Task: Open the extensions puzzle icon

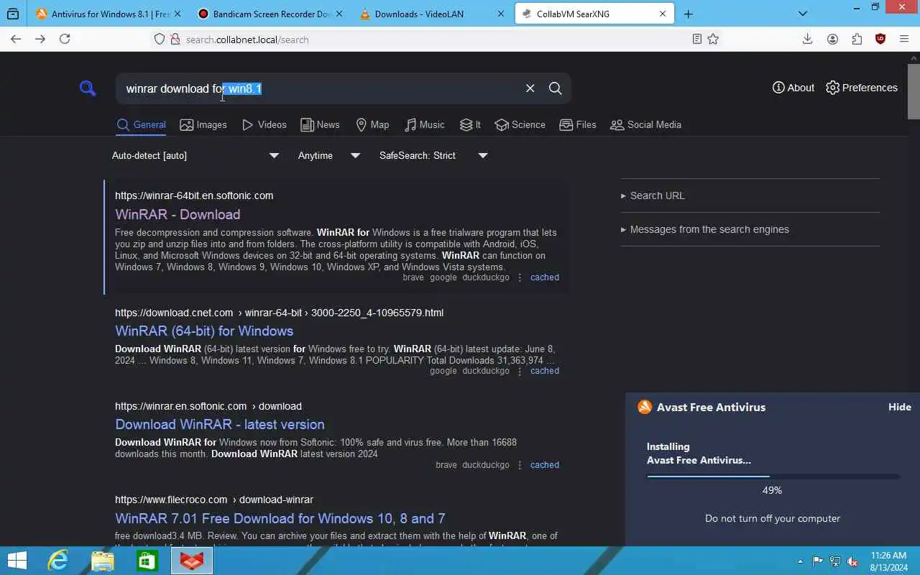Action: [857, 39]
